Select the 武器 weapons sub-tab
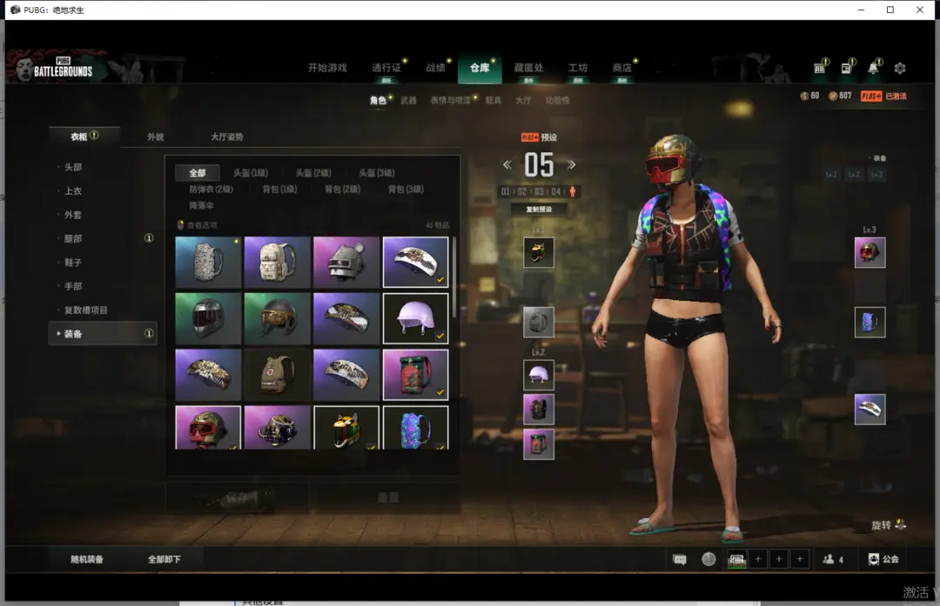The width and height of the screenshot is (940, 606). click(x=408, y=101)
